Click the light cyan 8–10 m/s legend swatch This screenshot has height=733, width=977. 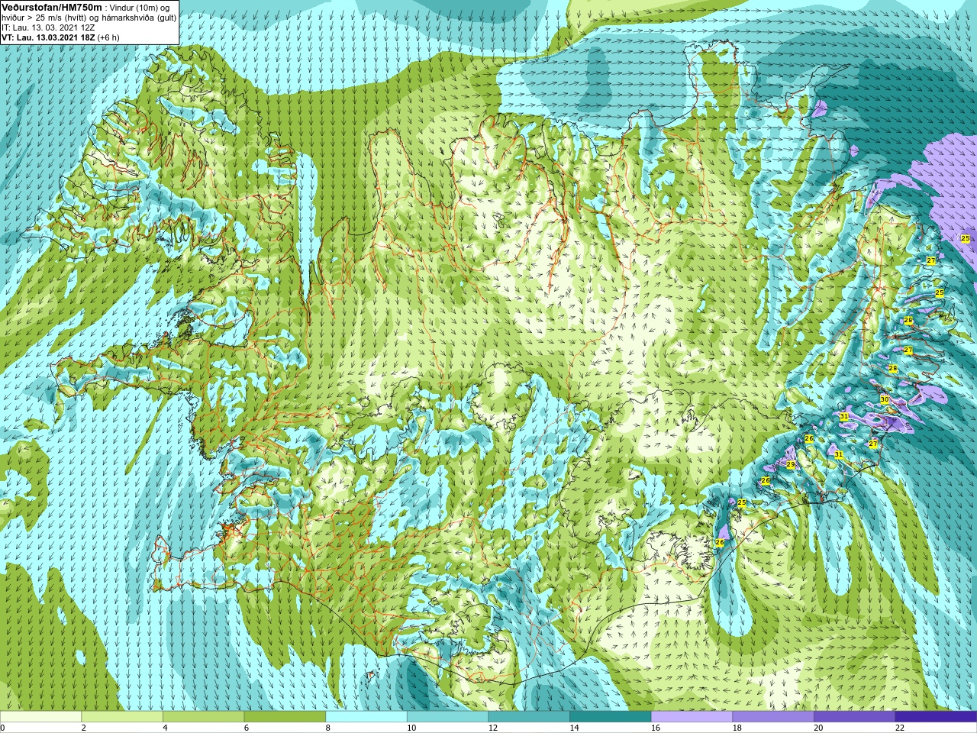[366, 716]
